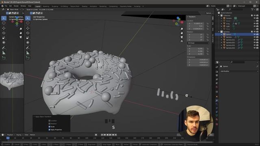Open the Keying dropdown in the timeline
Image resolution: width=260 pixels, height=146 pixels.
pos(19,135)
